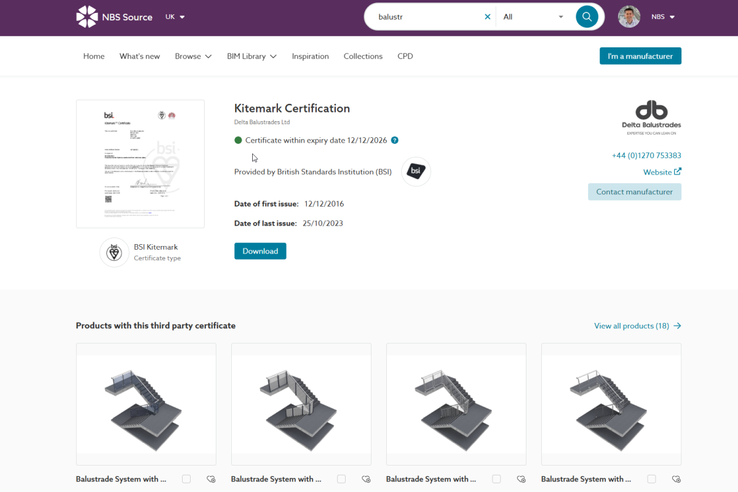Click the Contact manufacturer button
Screen dimensions: 738x492
click(635, 192)
